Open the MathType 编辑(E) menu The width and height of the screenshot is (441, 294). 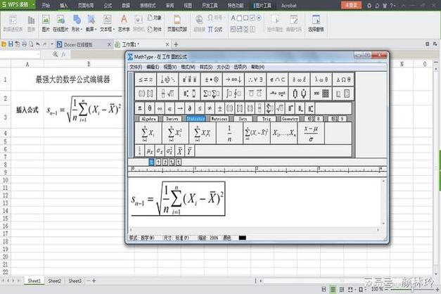click(x=153, y=67)
